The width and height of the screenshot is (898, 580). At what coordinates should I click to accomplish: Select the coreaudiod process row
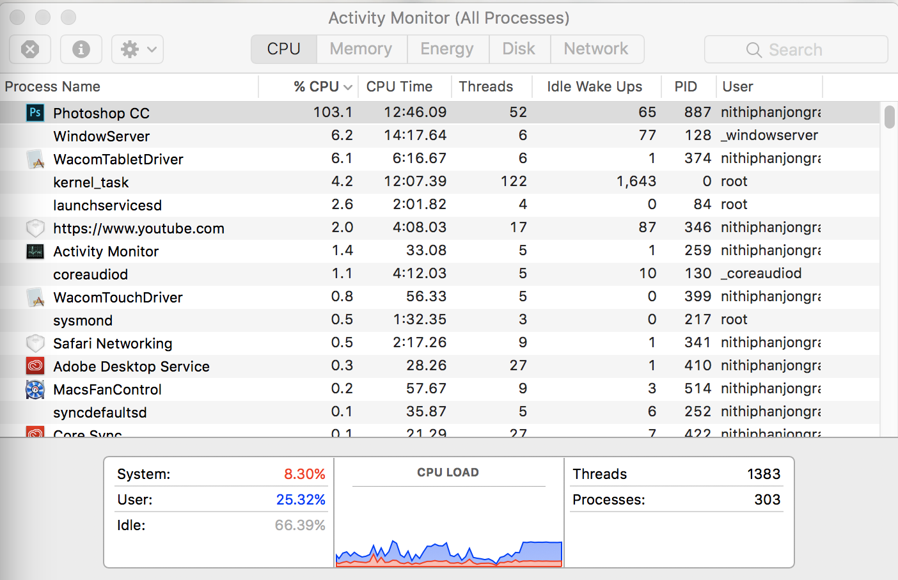(440, 274)
